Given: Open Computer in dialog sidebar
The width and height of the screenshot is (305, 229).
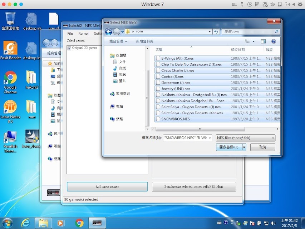Looking at the screenshot, I should tap(116, 106).
